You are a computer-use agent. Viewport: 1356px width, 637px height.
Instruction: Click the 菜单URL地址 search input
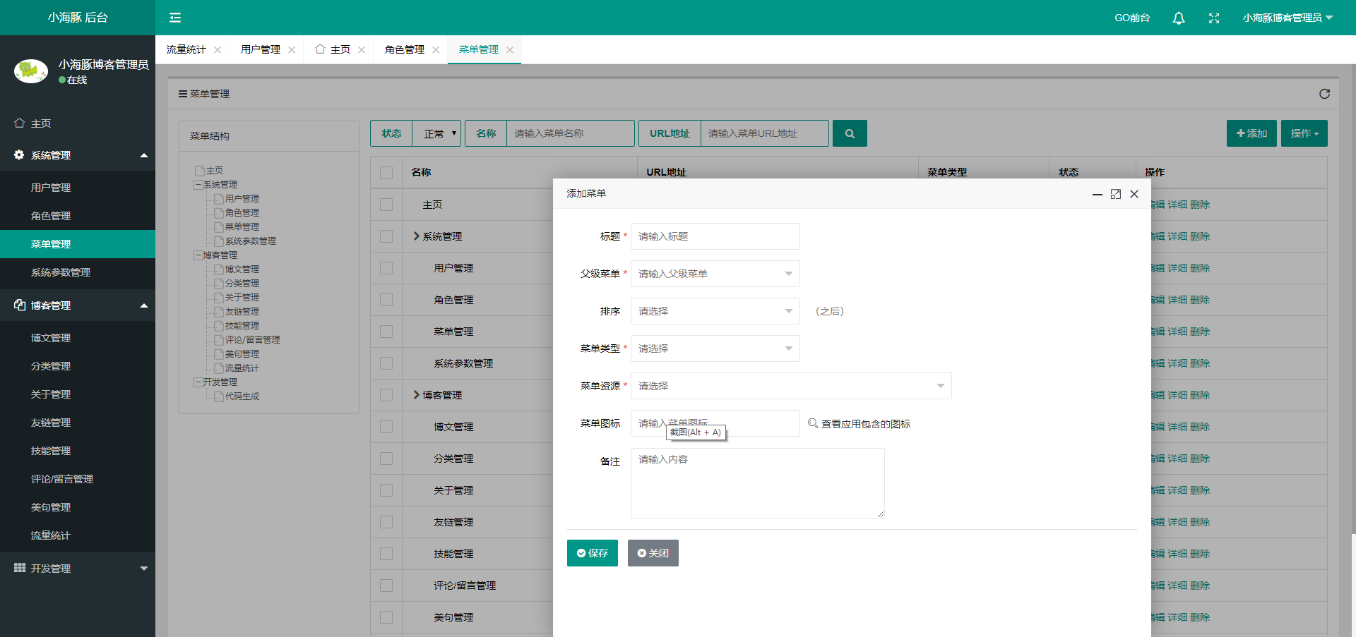coord(764,133)
